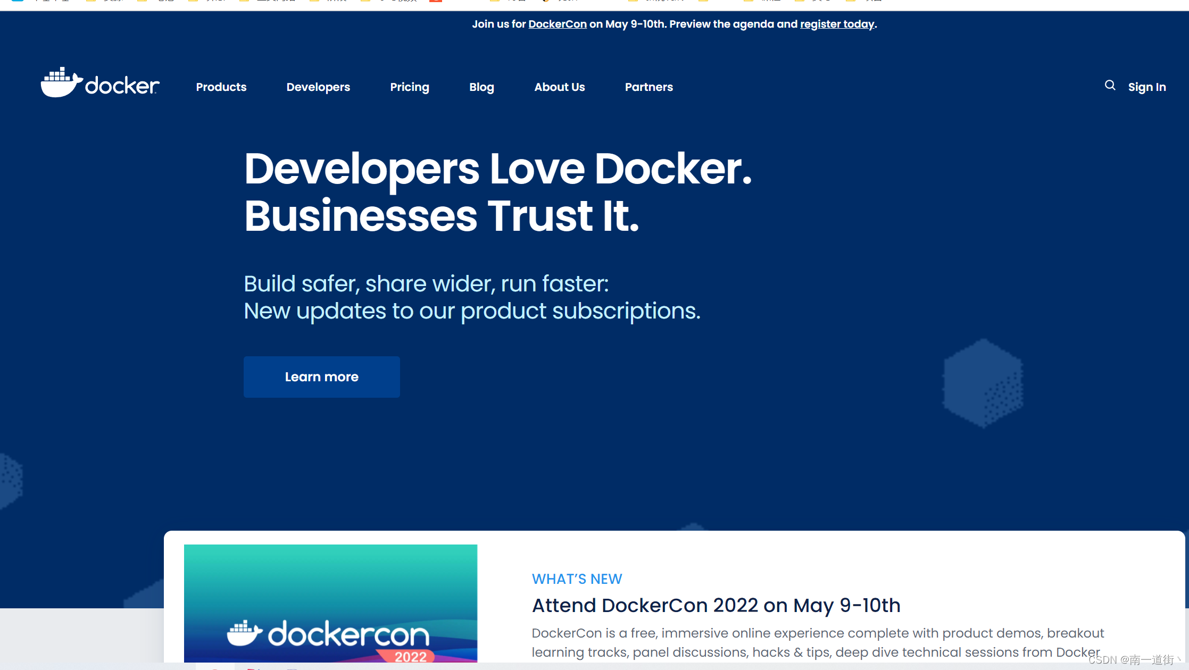Click the orange flame bookmark icon
Viewport: 1189px width, 670px height.
pos(545,2)
